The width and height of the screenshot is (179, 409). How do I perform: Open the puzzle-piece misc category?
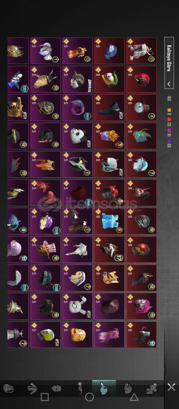[151, 389]
